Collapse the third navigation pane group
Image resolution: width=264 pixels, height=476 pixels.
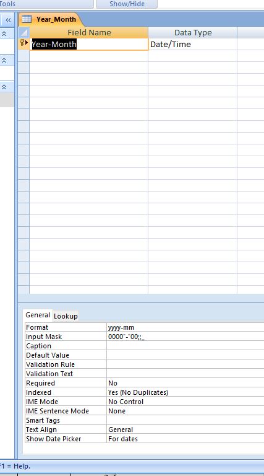(x=4, y=87)
